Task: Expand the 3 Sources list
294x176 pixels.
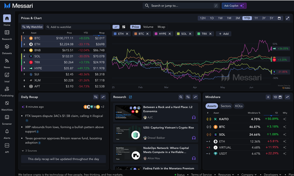Action: 29,151
